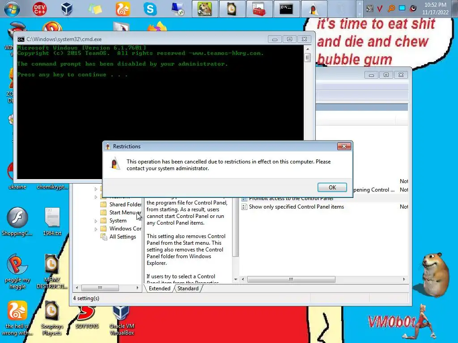Viewport: 458px width, 343px height.
Task: Open the UC Browser desktop shortcut
Action: tap(17, 318)
